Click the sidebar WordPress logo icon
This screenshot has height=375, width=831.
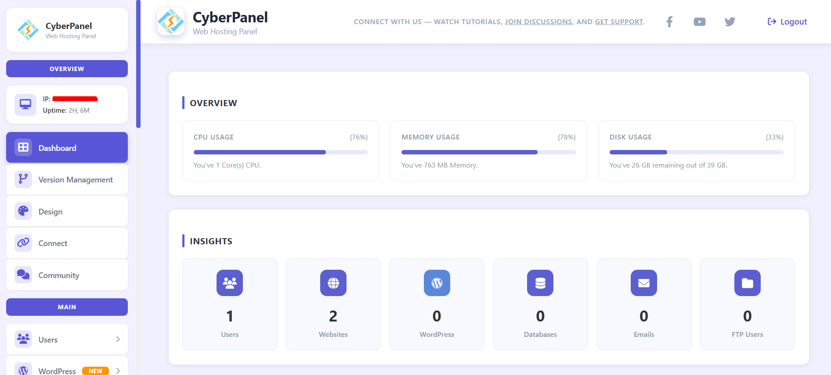[23, 370]
